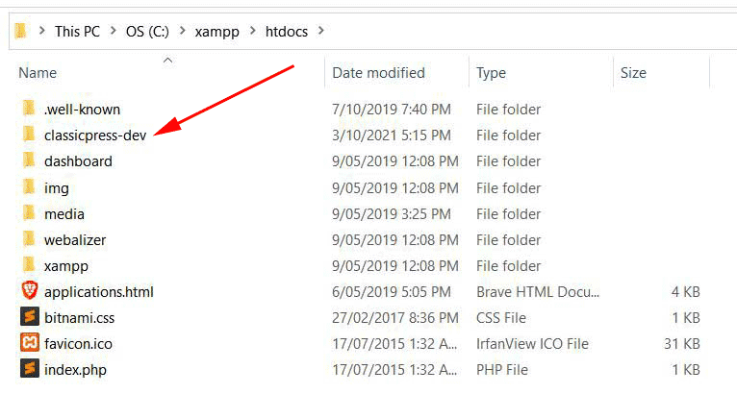
Task: Select the classicpress-dev folder icon
Action: click(x=29, y=135)
